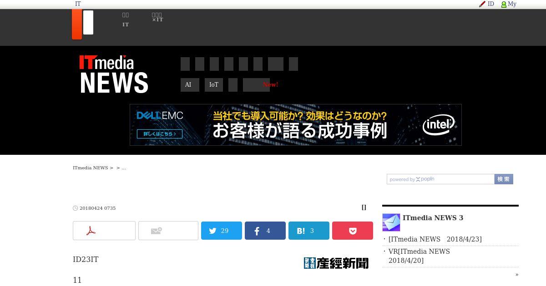Bookmark article on Hatena B! with 3 bookmarks
The width and height of the screenshot is (546, 286).
click(x=309, y=231)
